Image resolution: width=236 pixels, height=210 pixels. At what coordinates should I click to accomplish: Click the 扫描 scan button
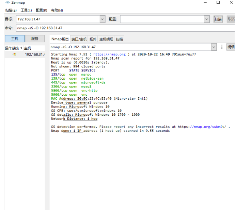point(218,19)
